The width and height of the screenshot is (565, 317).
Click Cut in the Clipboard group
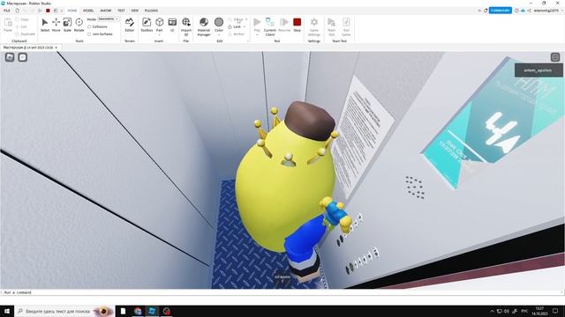(x=21, y=26)
